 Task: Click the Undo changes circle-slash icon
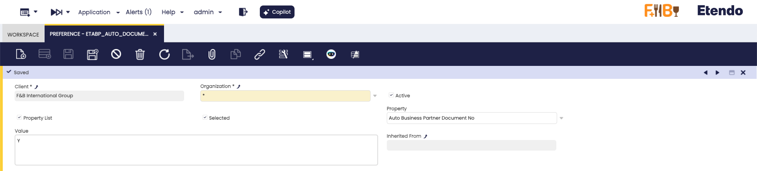click(116, 54)
